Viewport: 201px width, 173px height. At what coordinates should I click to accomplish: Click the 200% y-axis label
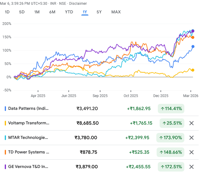pyautogui.click(x=7, y=24)
